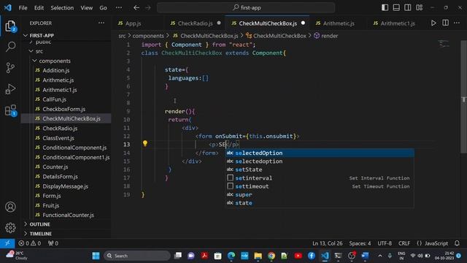
Task: Select the settimeout snippet suggestion
Action: (x=320, y=186)
